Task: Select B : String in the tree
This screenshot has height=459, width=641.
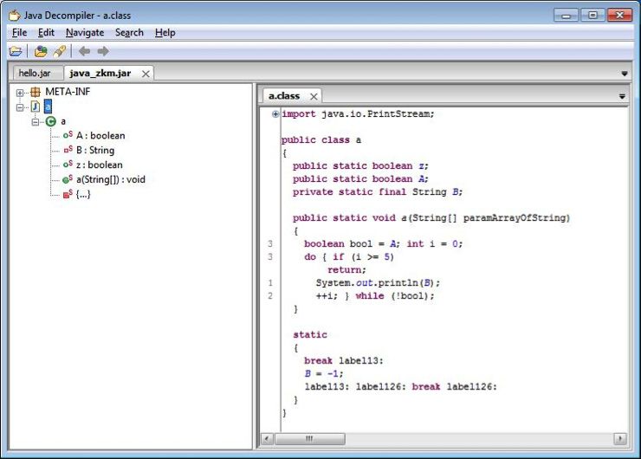Action: 95,150
